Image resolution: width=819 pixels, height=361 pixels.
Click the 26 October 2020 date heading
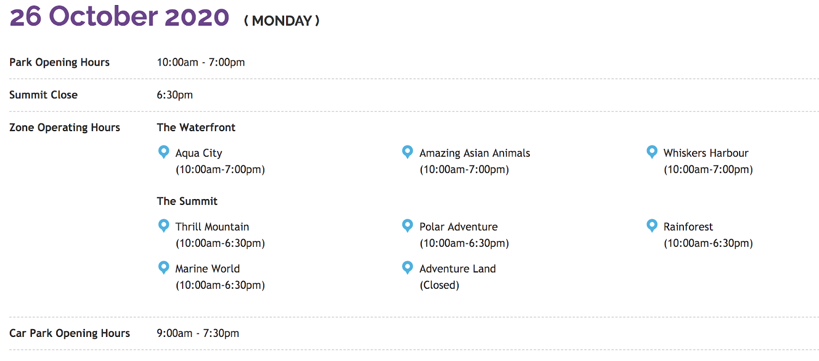coord(119,16)
